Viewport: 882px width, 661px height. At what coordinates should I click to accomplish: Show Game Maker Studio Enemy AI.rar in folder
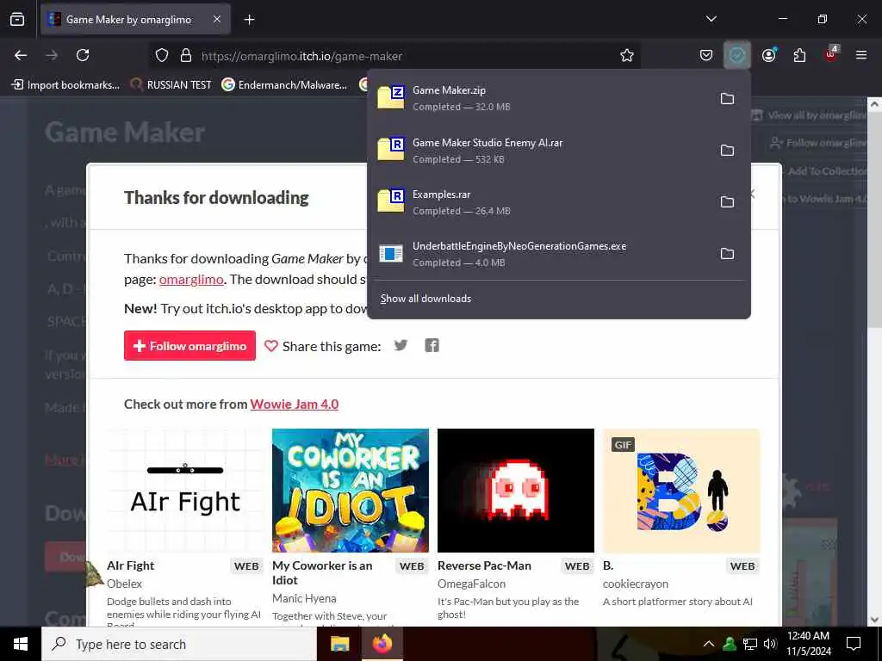click(727, 150)
